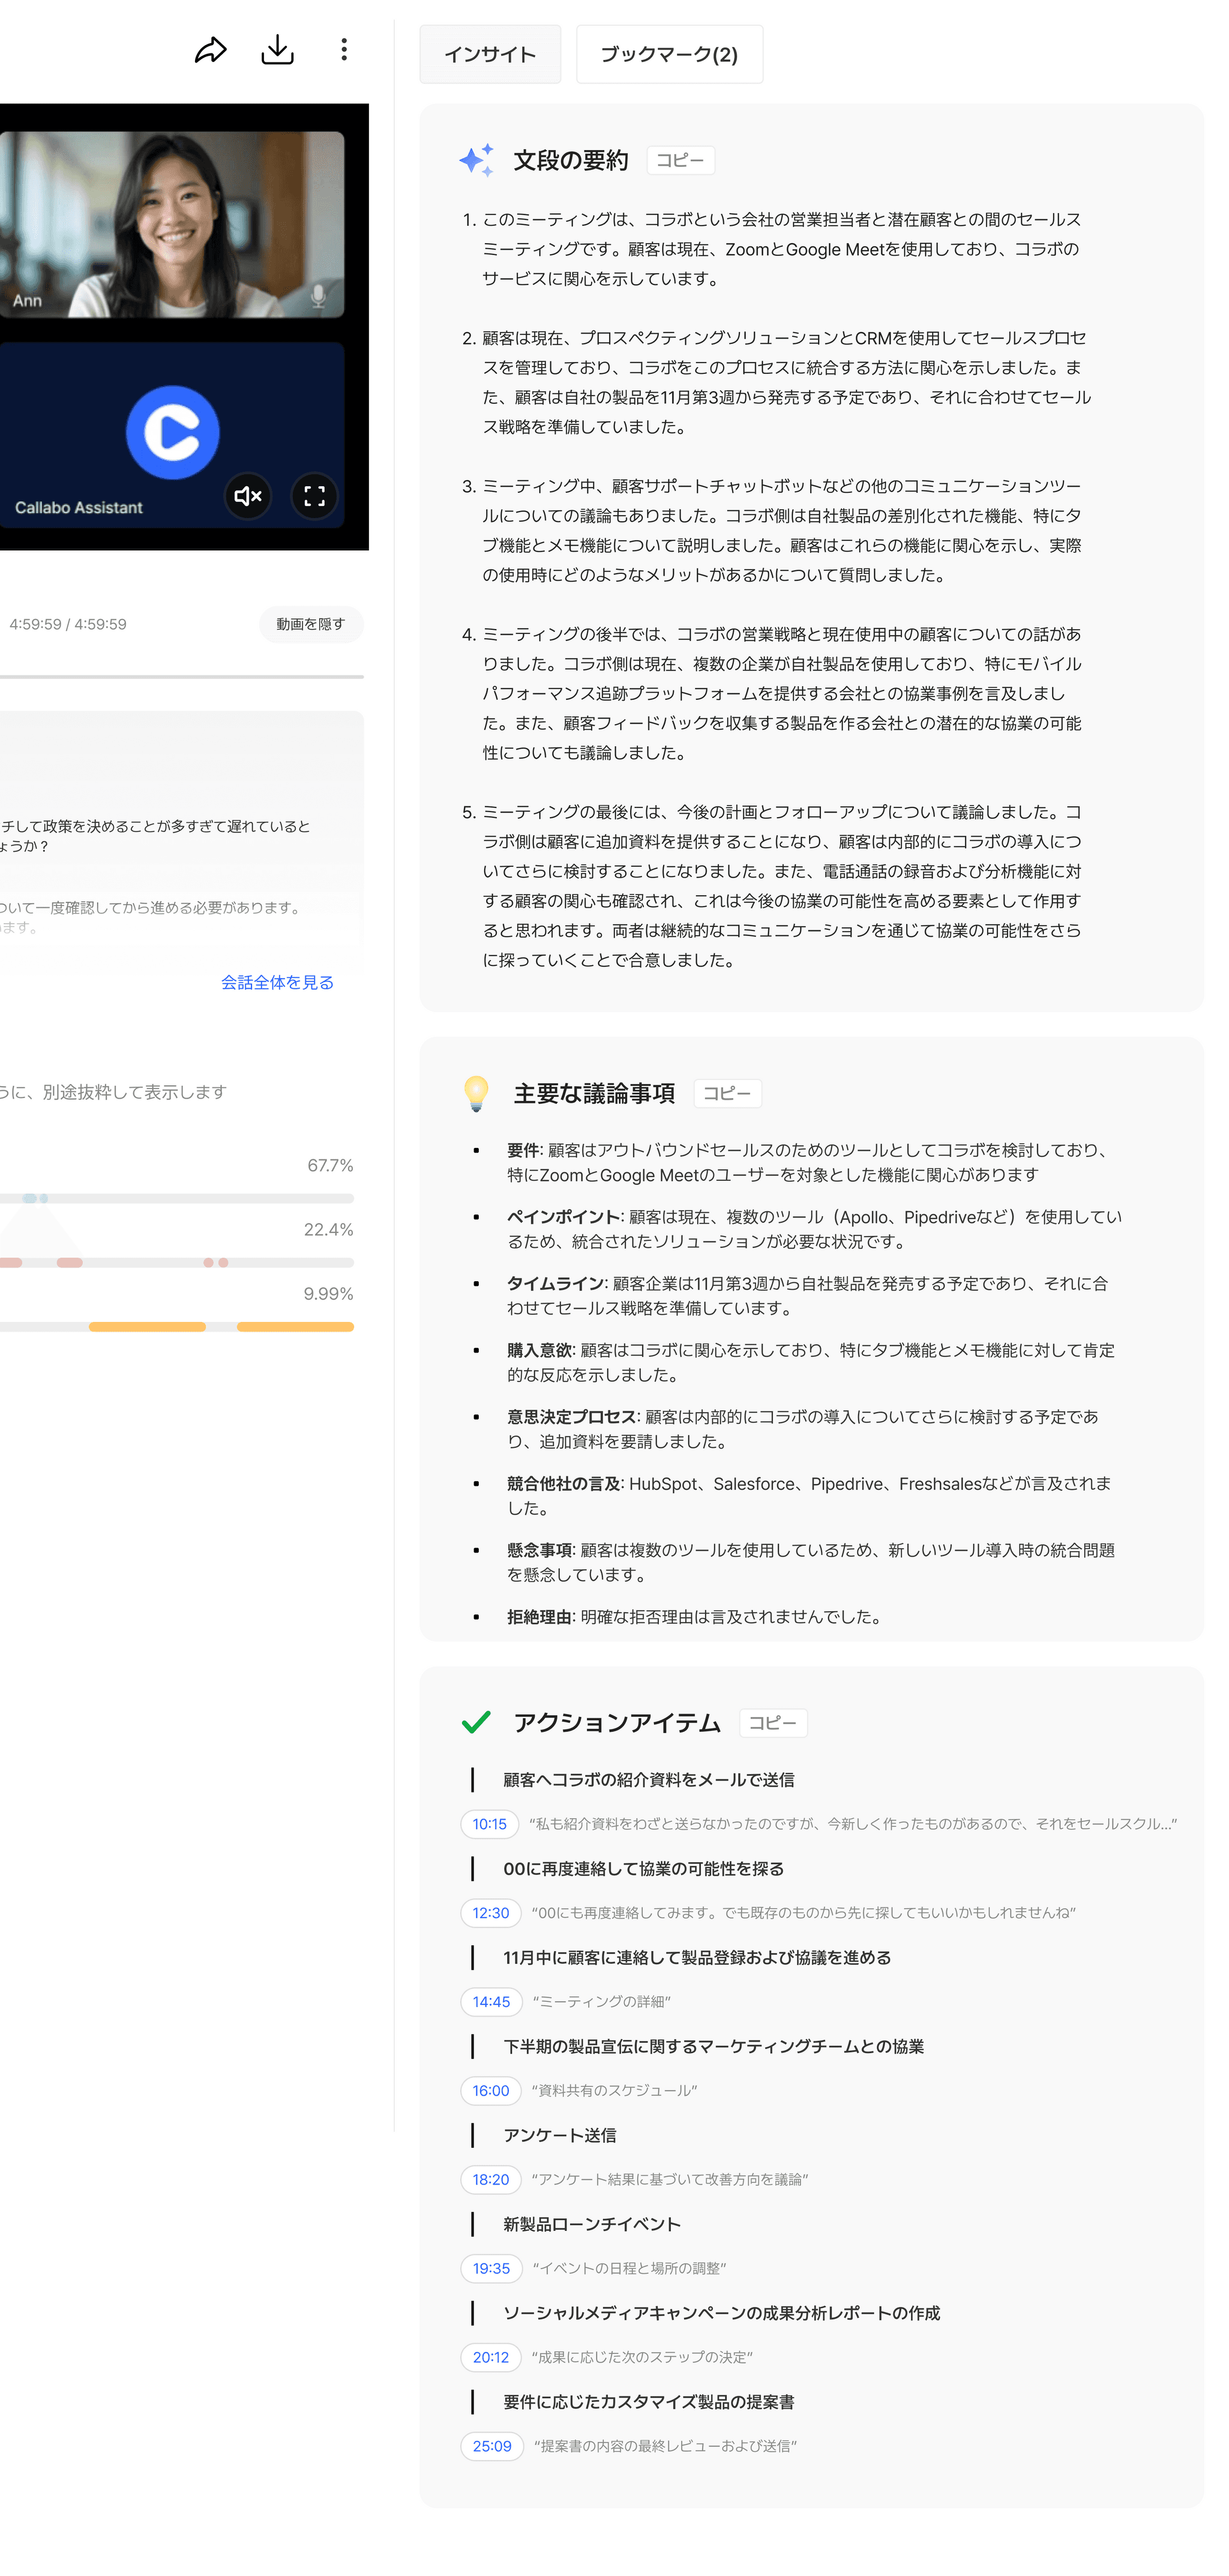Select action item 00に再度連絡して協業の可能性を探る
This screenshot has height=2576, width=1229.
[644, 1869]
